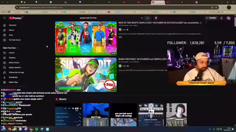Click the thumbs-up liked videos icon
Viewport: 236px width, 132px height.
coord(4,73)
